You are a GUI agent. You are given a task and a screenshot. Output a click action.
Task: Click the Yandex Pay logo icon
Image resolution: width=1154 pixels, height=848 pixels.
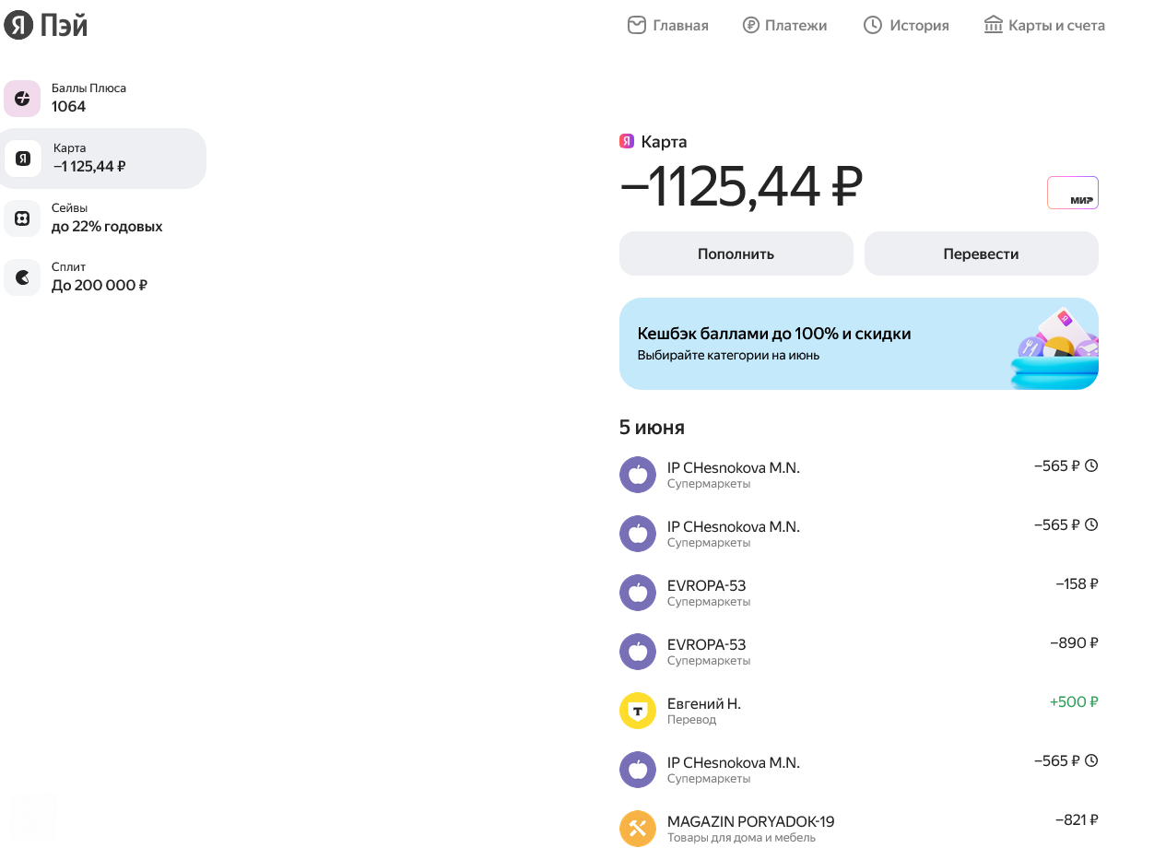pyautogui.click(x=19, y=25)
